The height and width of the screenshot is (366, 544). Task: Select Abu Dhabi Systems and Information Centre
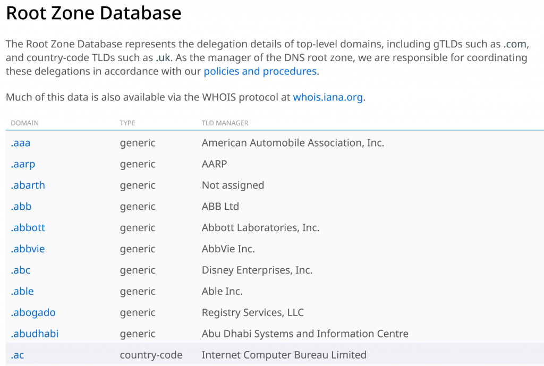coord(305,334)
